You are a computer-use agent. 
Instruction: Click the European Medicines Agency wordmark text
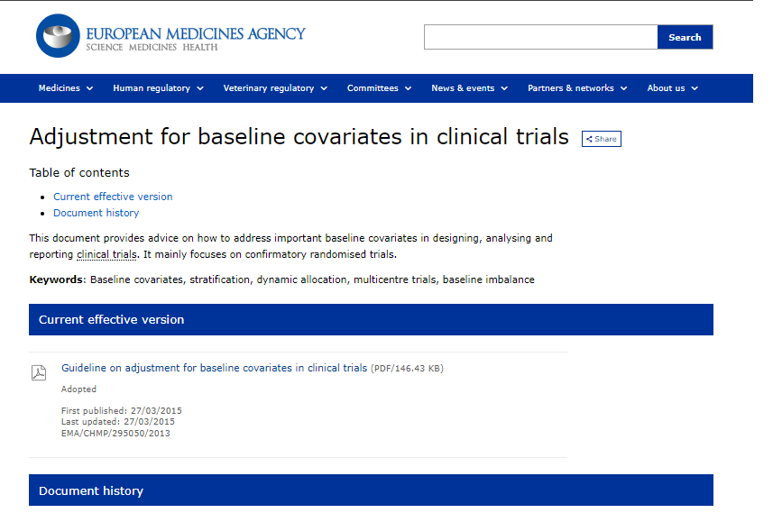click(195, 34)
